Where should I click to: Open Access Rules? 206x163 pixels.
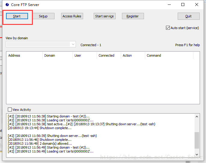(72, 16)
